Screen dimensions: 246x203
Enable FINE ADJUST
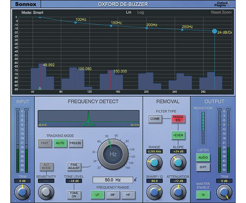coord(74,166)
